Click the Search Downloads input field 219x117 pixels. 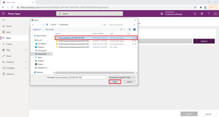tap(120, 25)
